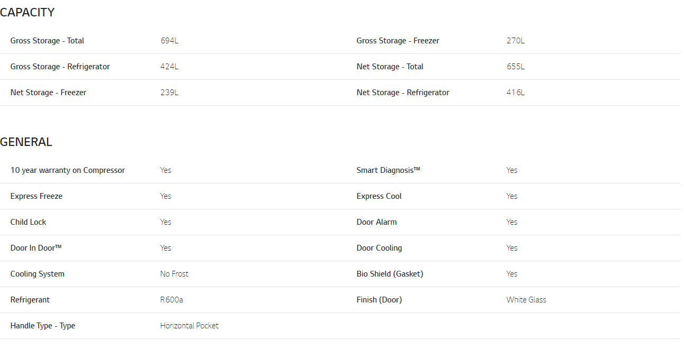
Task: Select the Gross Storage - Freezer label
Action: (398, 41)
